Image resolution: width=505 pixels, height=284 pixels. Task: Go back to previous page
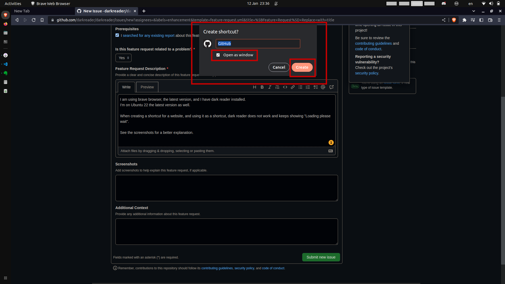[17, 20]
